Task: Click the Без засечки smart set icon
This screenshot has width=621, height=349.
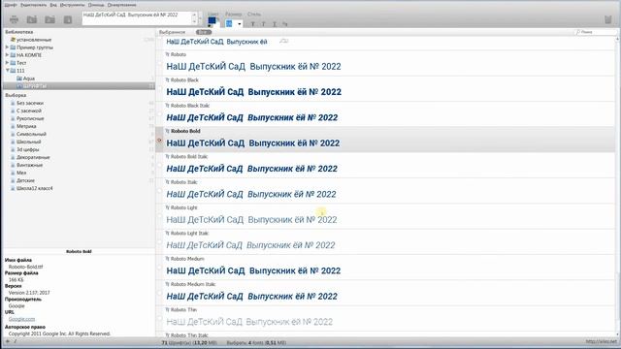Action: pyautogui.click(x=13, y=103)
